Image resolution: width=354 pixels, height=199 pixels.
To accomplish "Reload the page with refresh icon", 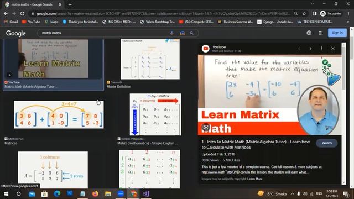I will (x=22, y=13).
